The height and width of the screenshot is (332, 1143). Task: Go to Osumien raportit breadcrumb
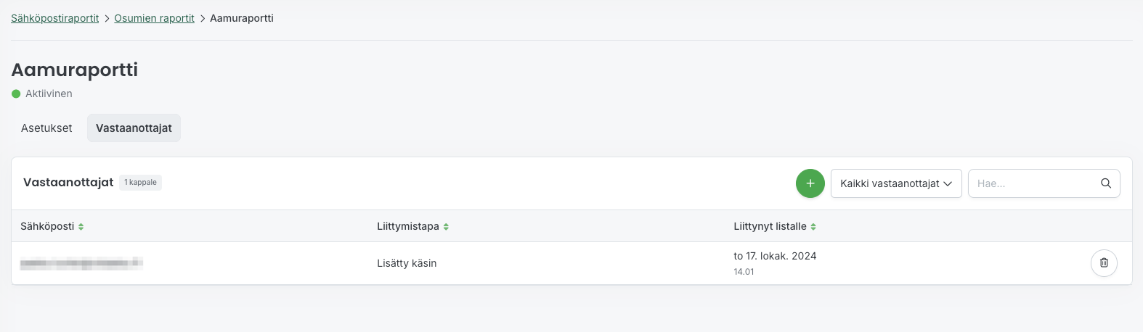point(154,18)
